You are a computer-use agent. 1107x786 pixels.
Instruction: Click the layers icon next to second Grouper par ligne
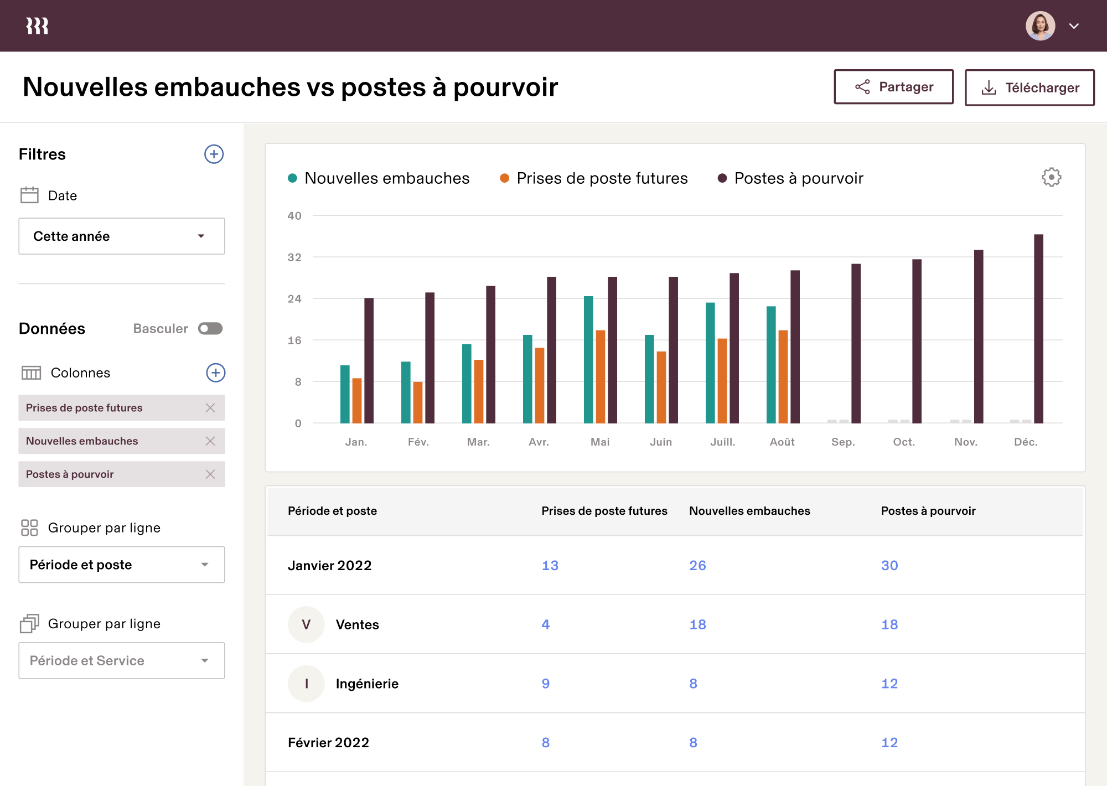pos(30,623)
